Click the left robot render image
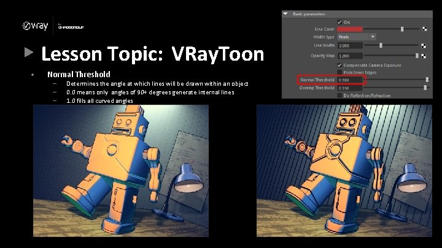 pyautogui.click(x=121, y=171)
